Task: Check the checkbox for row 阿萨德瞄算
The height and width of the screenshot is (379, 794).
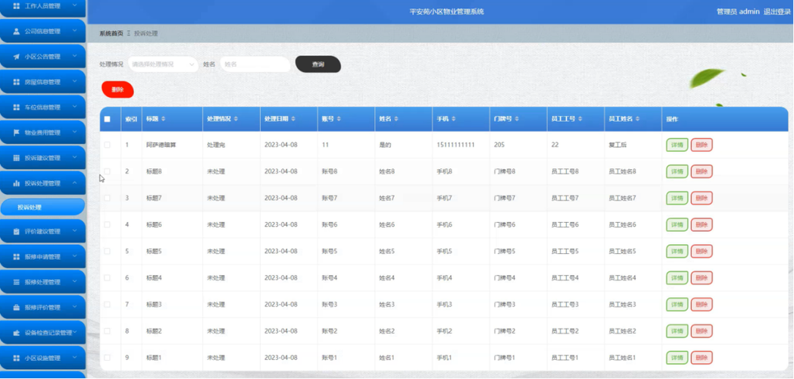Action: pyautogui.click(x=107, y=145)
